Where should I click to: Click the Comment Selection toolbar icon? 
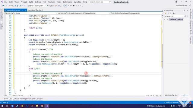pos(69,6)
